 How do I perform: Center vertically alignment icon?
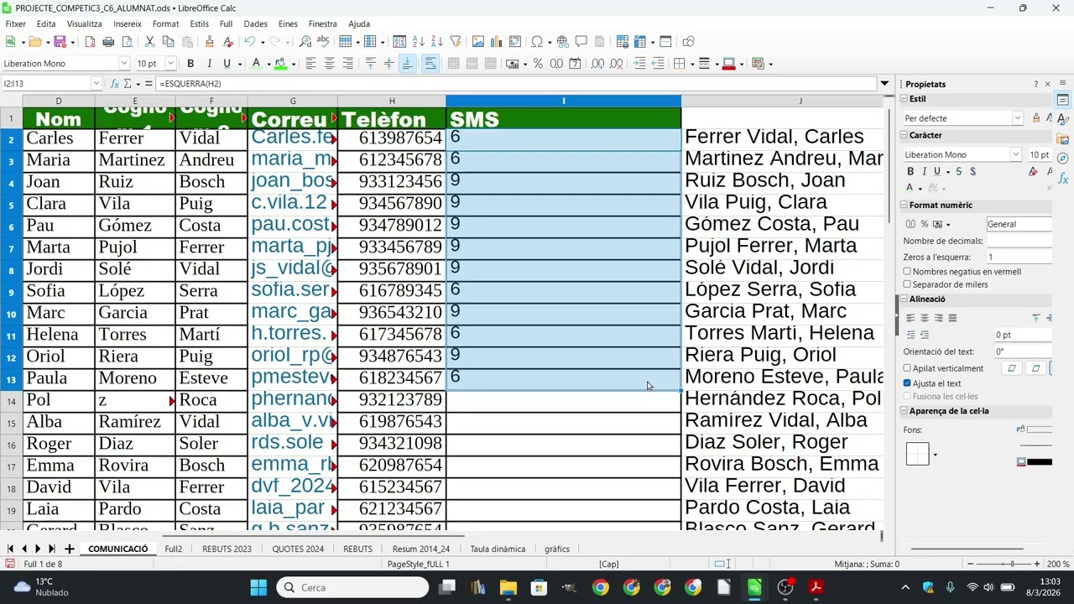pyautogui.click(x=388, y=64)
